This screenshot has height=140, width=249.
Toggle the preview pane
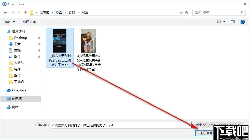(233, 22)
